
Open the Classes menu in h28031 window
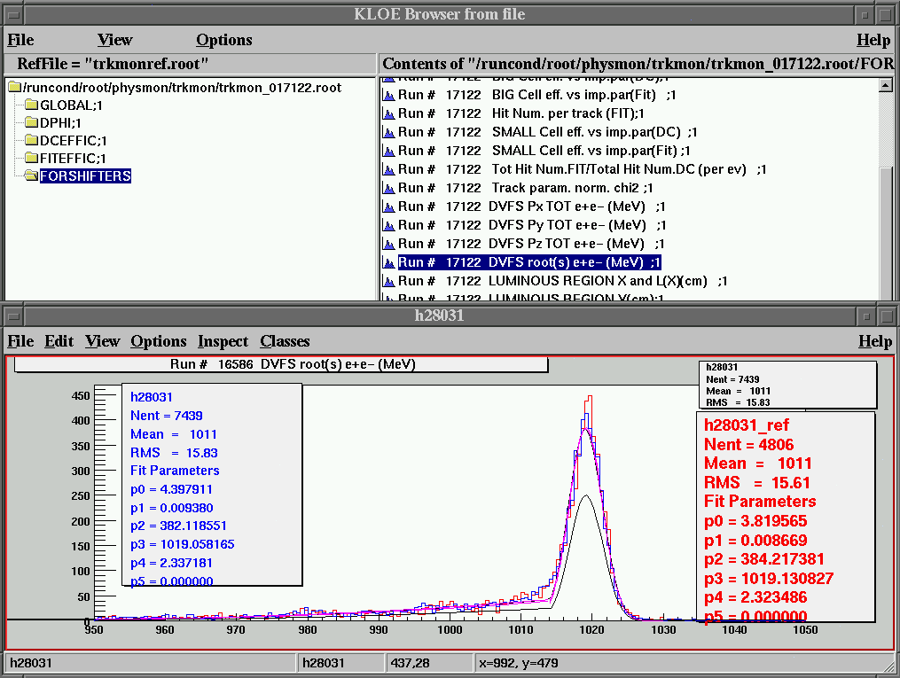coord(285,340)
